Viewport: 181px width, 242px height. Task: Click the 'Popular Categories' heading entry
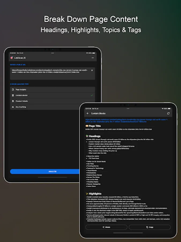94,184
